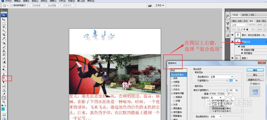Select the Eyedropper tool
The height and width of the screenshot is (120, 267).
point(4,94)
